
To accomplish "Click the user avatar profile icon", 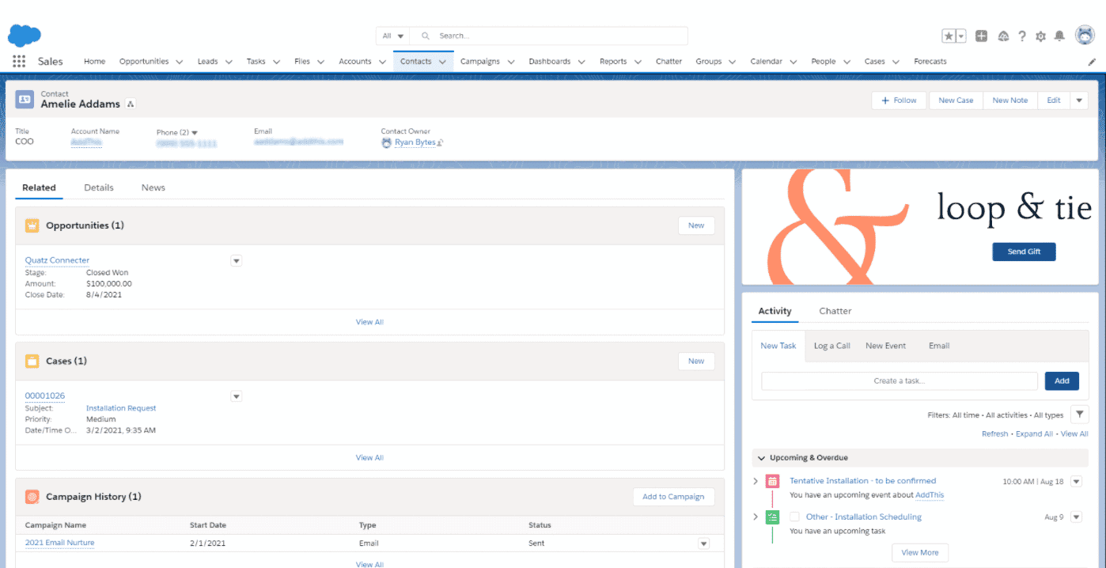I will click(x=1085, y=36).
